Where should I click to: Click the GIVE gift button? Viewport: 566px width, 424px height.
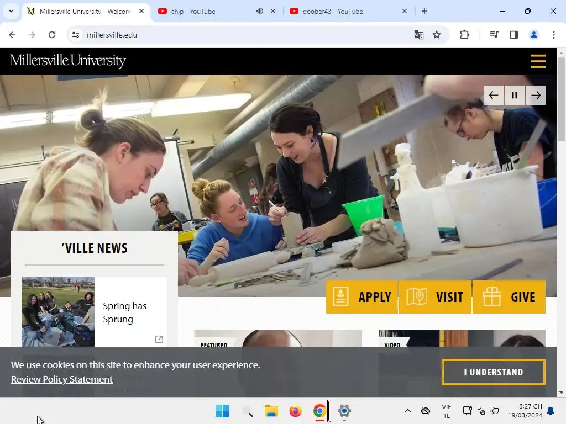coord(509,296)
